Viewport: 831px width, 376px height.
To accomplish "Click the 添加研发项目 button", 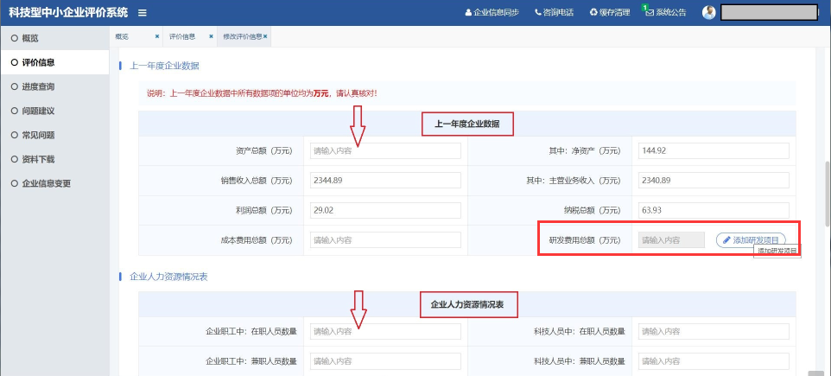I will [751, 239].
